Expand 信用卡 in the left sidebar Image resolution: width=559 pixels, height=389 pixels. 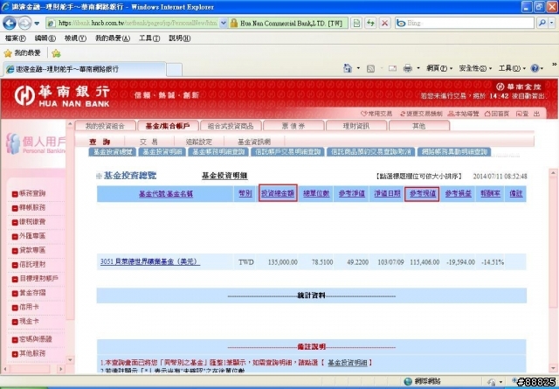25,307
